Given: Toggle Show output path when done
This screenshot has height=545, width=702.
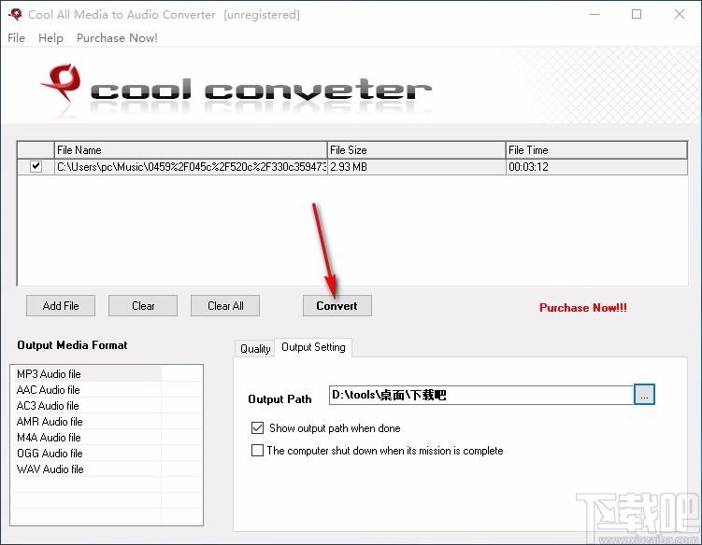Looking at the screenshot, I should pyautogui.click(x=258, y=428).
